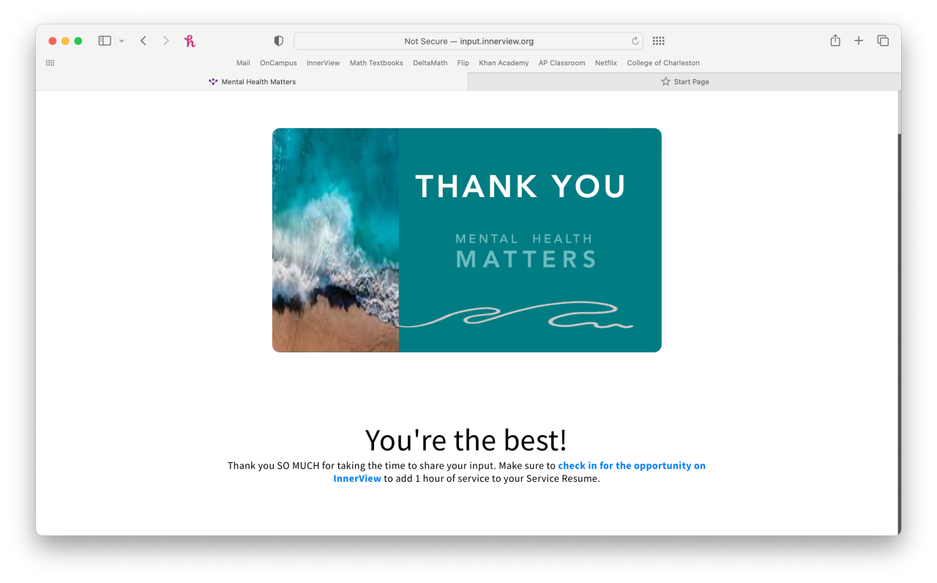Click the favorites bar grid icon

(x=51, y=63)
